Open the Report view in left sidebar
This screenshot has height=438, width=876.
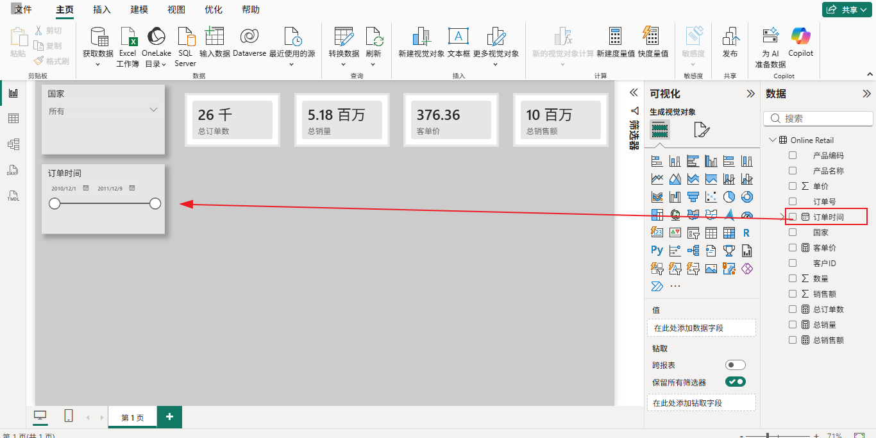tap(13, 93)
